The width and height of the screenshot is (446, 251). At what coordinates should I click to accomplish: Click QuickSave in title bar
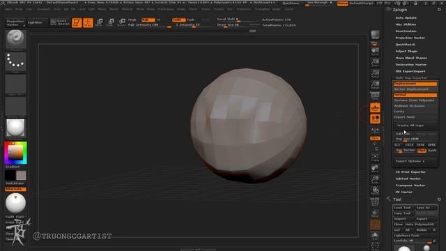click(x=291, y=3)
